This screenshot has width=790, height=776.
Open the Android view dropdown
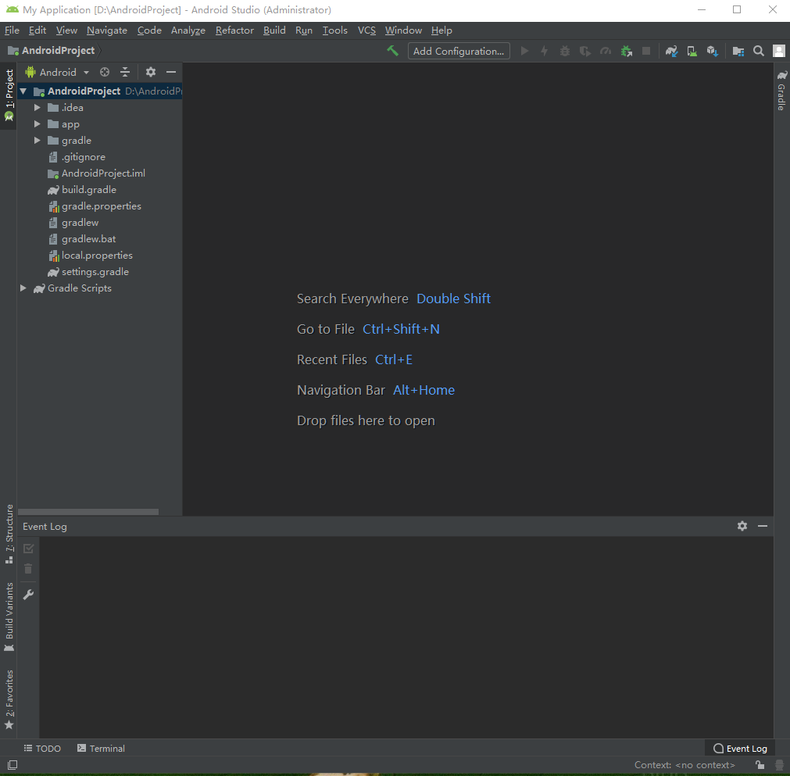click(x=58, y=72)
